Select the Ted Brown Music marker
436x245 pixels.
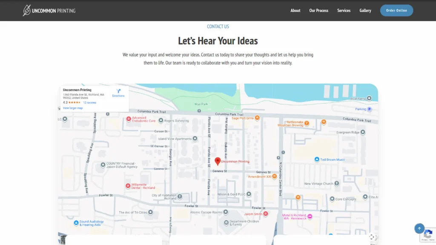pyautogui.click(x=317, y=160)
